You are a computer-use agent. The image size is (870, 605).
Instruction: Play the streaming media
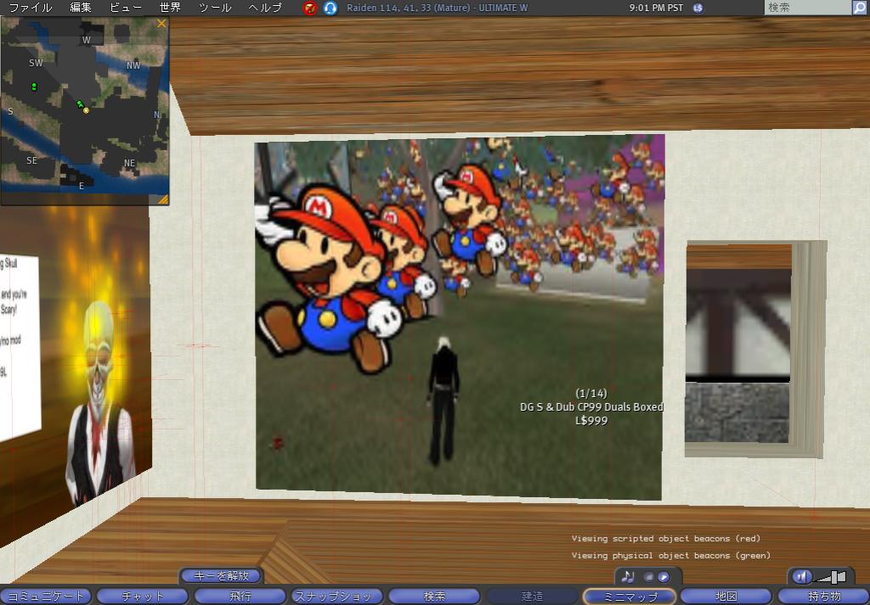click(663, 577)
